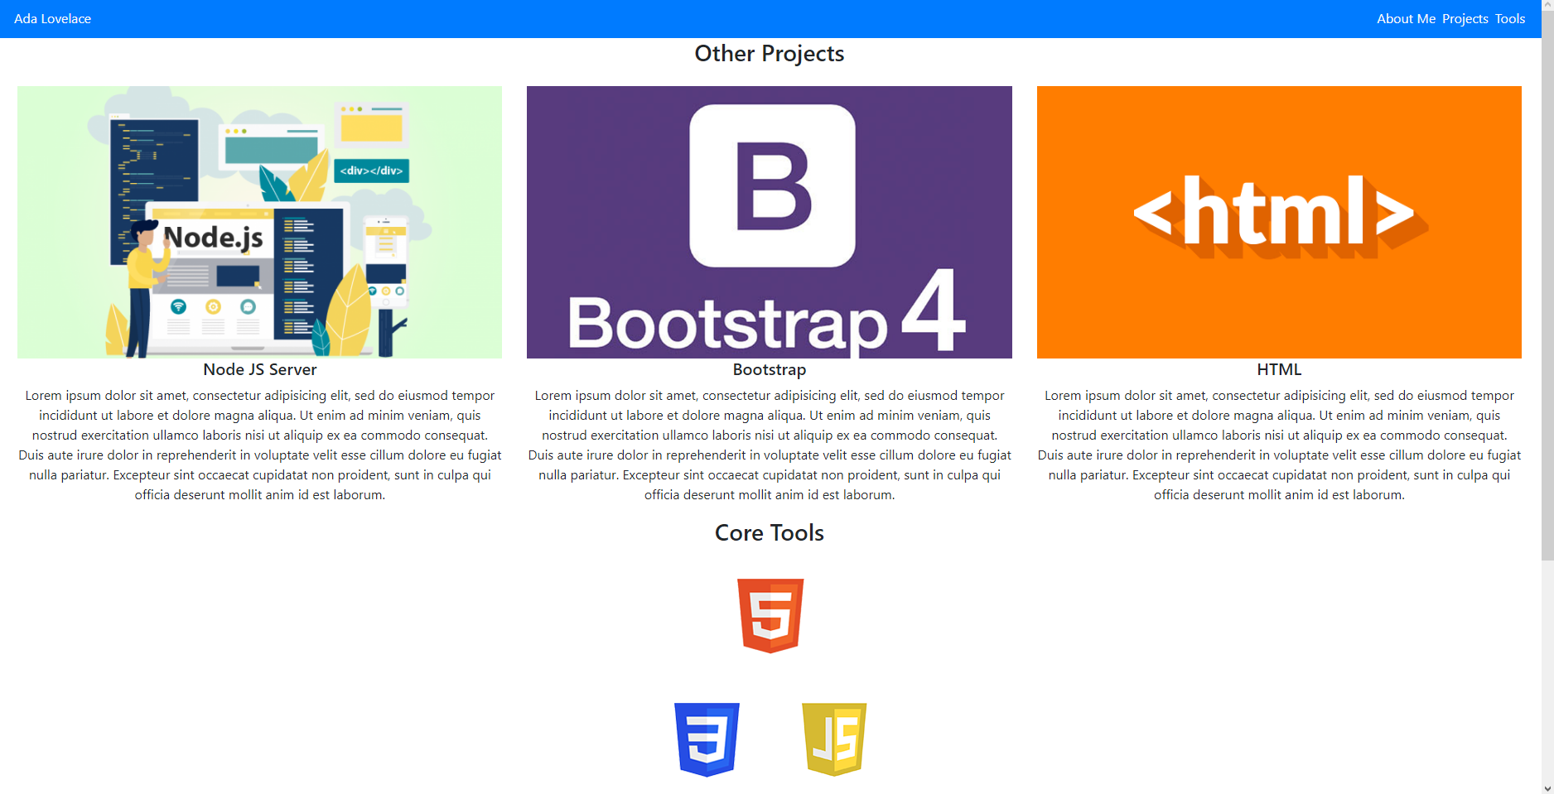1554x794 pixels.
Task: Navigate to the Projects section
Action: pyautogui.click(x=1465, y=18)
